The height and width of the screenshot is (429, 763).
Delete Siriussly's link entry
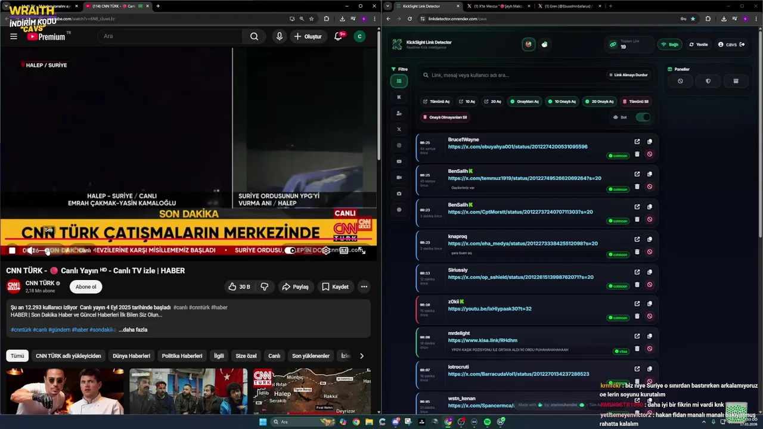[x=637, y=284]
